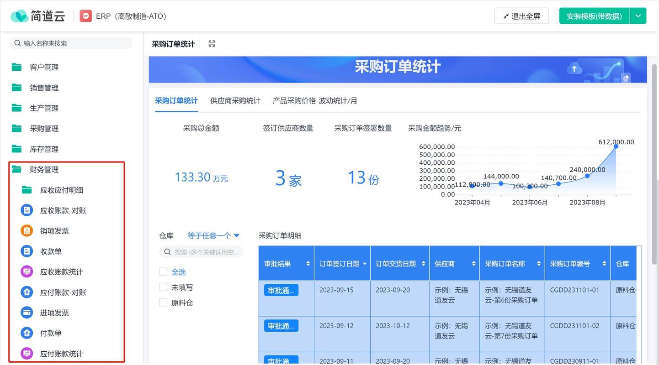Open the 进项发票 card icon
The width and height of the screenshot is (659, 365).
click(27, 313)
